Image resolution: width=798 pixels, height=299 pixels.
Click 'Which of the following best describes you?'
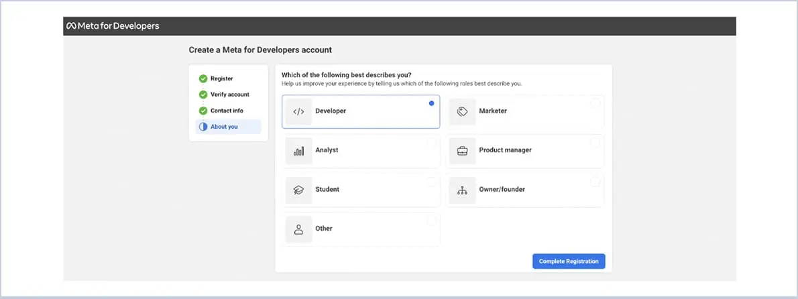pyautogui.click(x=346, y=75)
